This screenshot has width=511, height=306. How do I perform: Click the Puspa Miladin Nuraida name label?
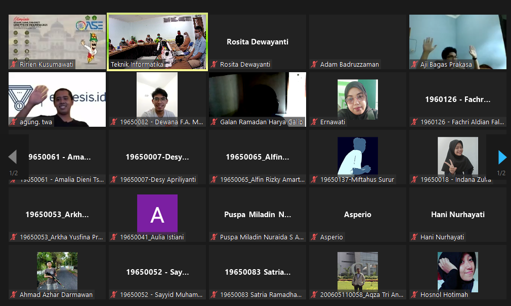tap(262, 237)
